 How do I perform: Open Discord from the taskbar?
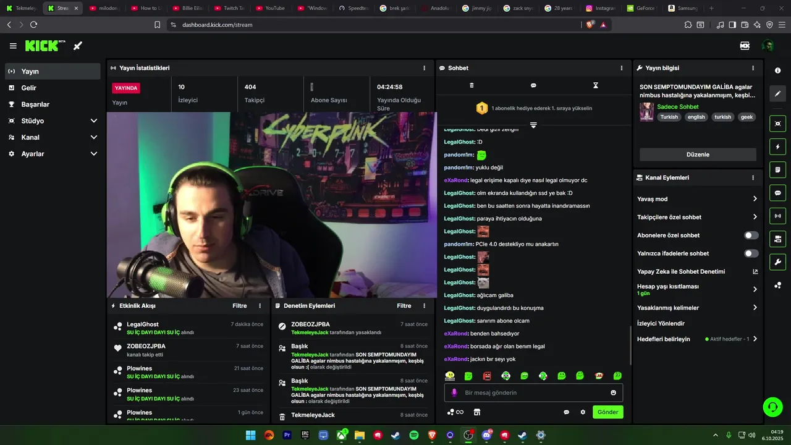pos(486,435)
